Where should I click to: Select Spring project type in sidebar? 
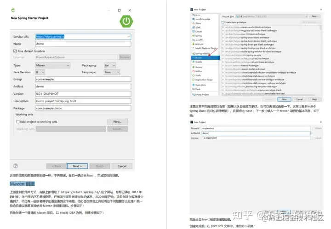pyautogui.click(x=197, y=36)
